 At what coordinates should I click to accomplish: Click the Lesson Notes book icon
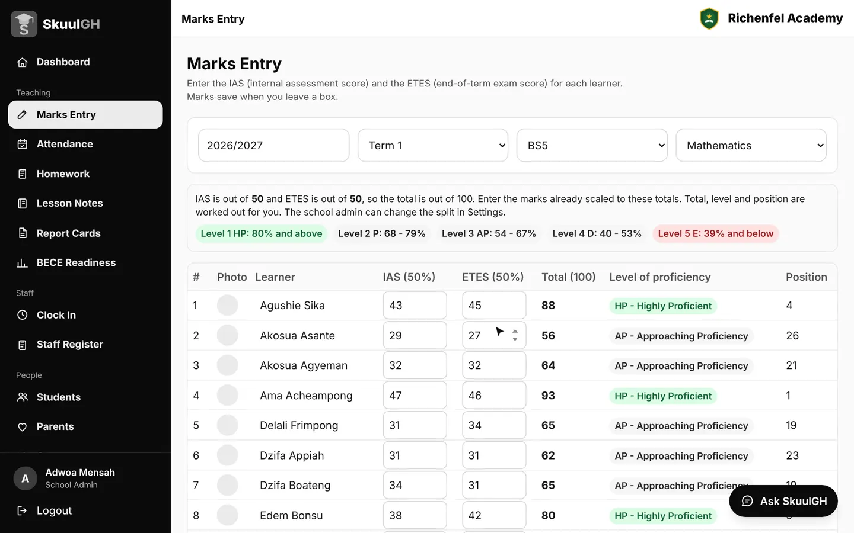coord(23,203)
